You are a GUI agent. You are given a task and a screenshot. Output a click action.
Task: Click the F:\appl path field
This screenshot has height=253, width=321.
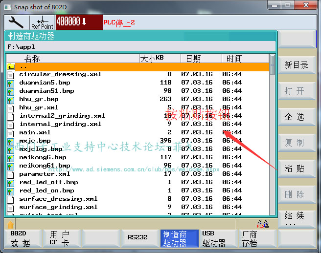(x=140, y=47)
